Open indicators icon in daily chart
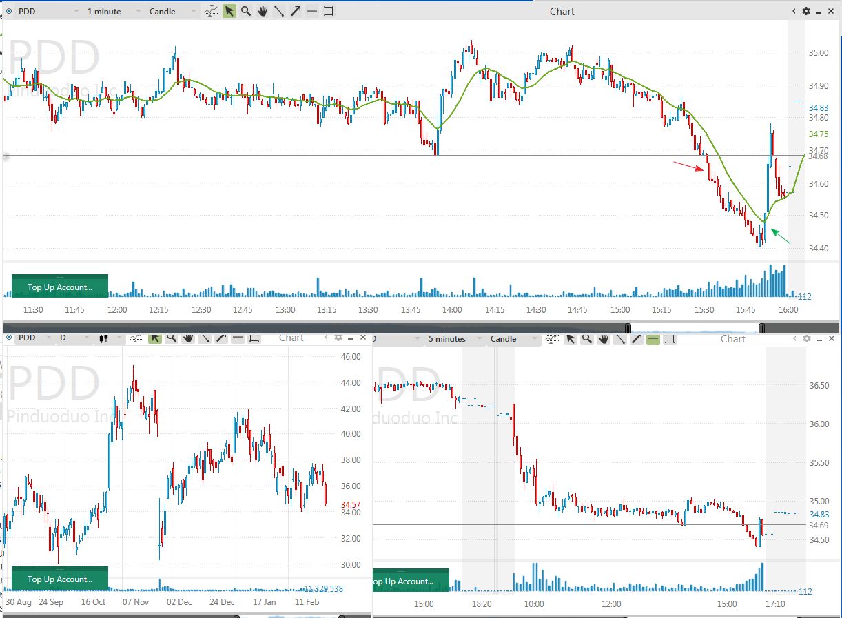 tap(138, 338)
